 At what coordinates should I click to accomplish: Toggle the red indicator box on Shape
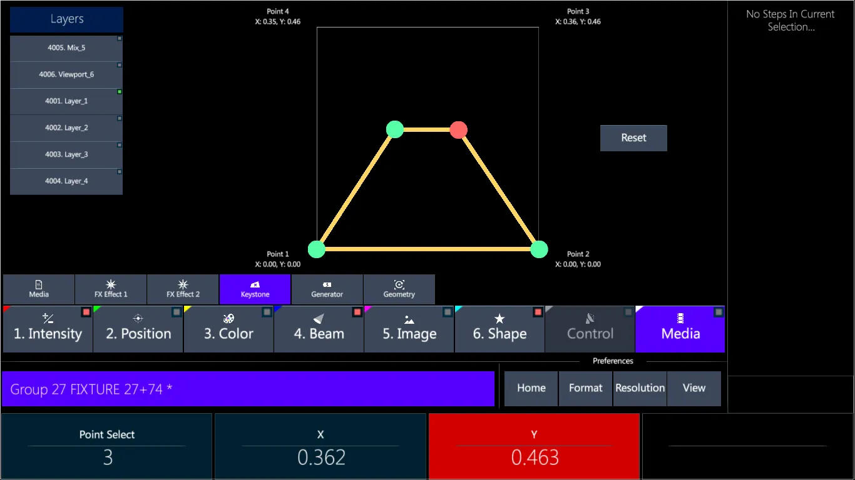(x=538, y=312)
